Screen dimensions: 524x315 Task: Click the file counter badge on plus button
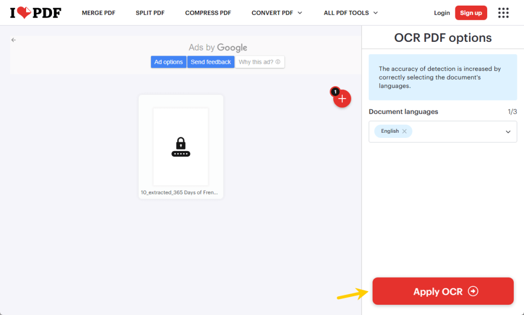[335, 91]
